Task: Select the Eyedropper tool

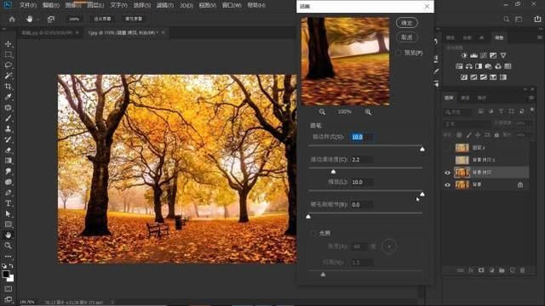Action: pos(8,97)
